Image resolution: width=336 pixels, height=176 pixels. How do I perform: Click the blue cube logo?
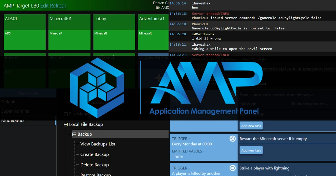(97, 88)
